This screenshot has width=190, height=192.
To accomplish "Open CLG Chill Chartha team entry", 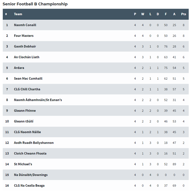I will pyautogui.click(x=27, y=89).
